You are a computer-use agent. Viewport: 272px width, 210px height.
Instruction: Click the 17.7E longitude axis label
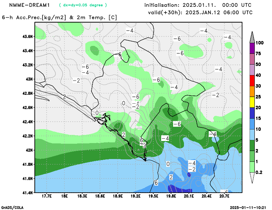tap(47, 196)
